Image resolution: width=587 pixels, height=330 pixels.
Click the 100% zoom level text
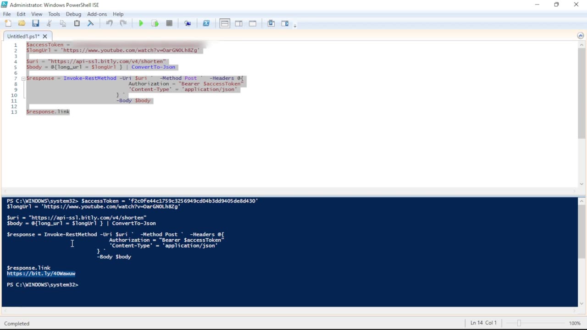pos(575,324)
